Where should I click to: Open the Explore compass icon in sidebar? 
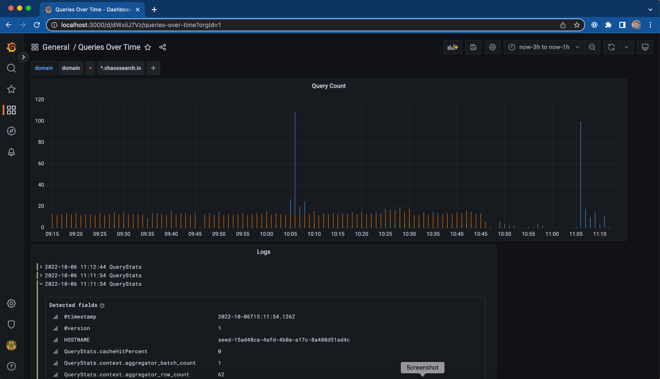tap(11, 131)
